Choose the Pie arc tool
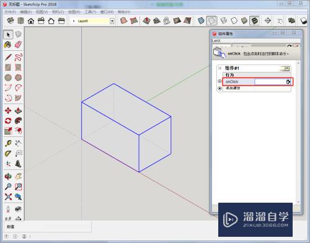The height and width of the screenshot is (243, 310). coord(18,98)
